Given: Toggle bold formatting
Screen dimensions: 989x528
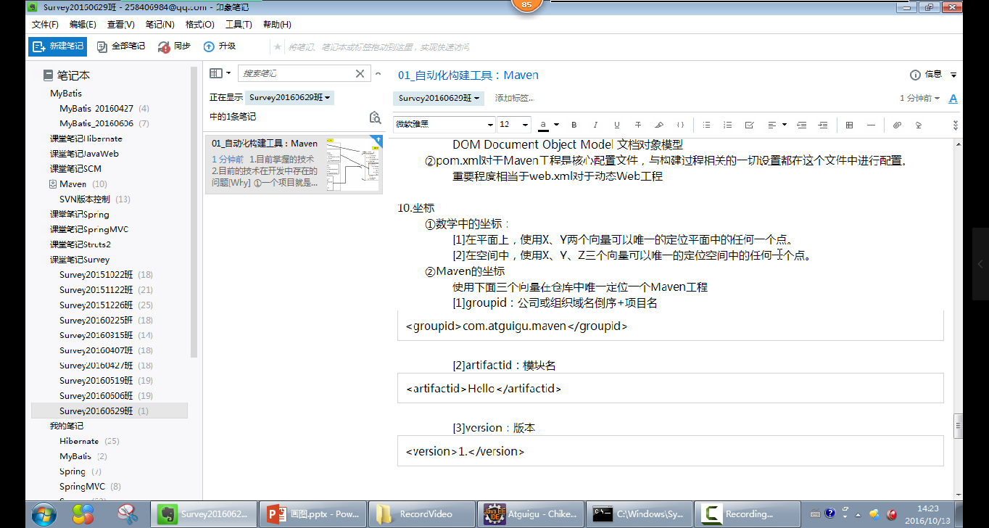Looking at the screenshot, I should 574,125.
